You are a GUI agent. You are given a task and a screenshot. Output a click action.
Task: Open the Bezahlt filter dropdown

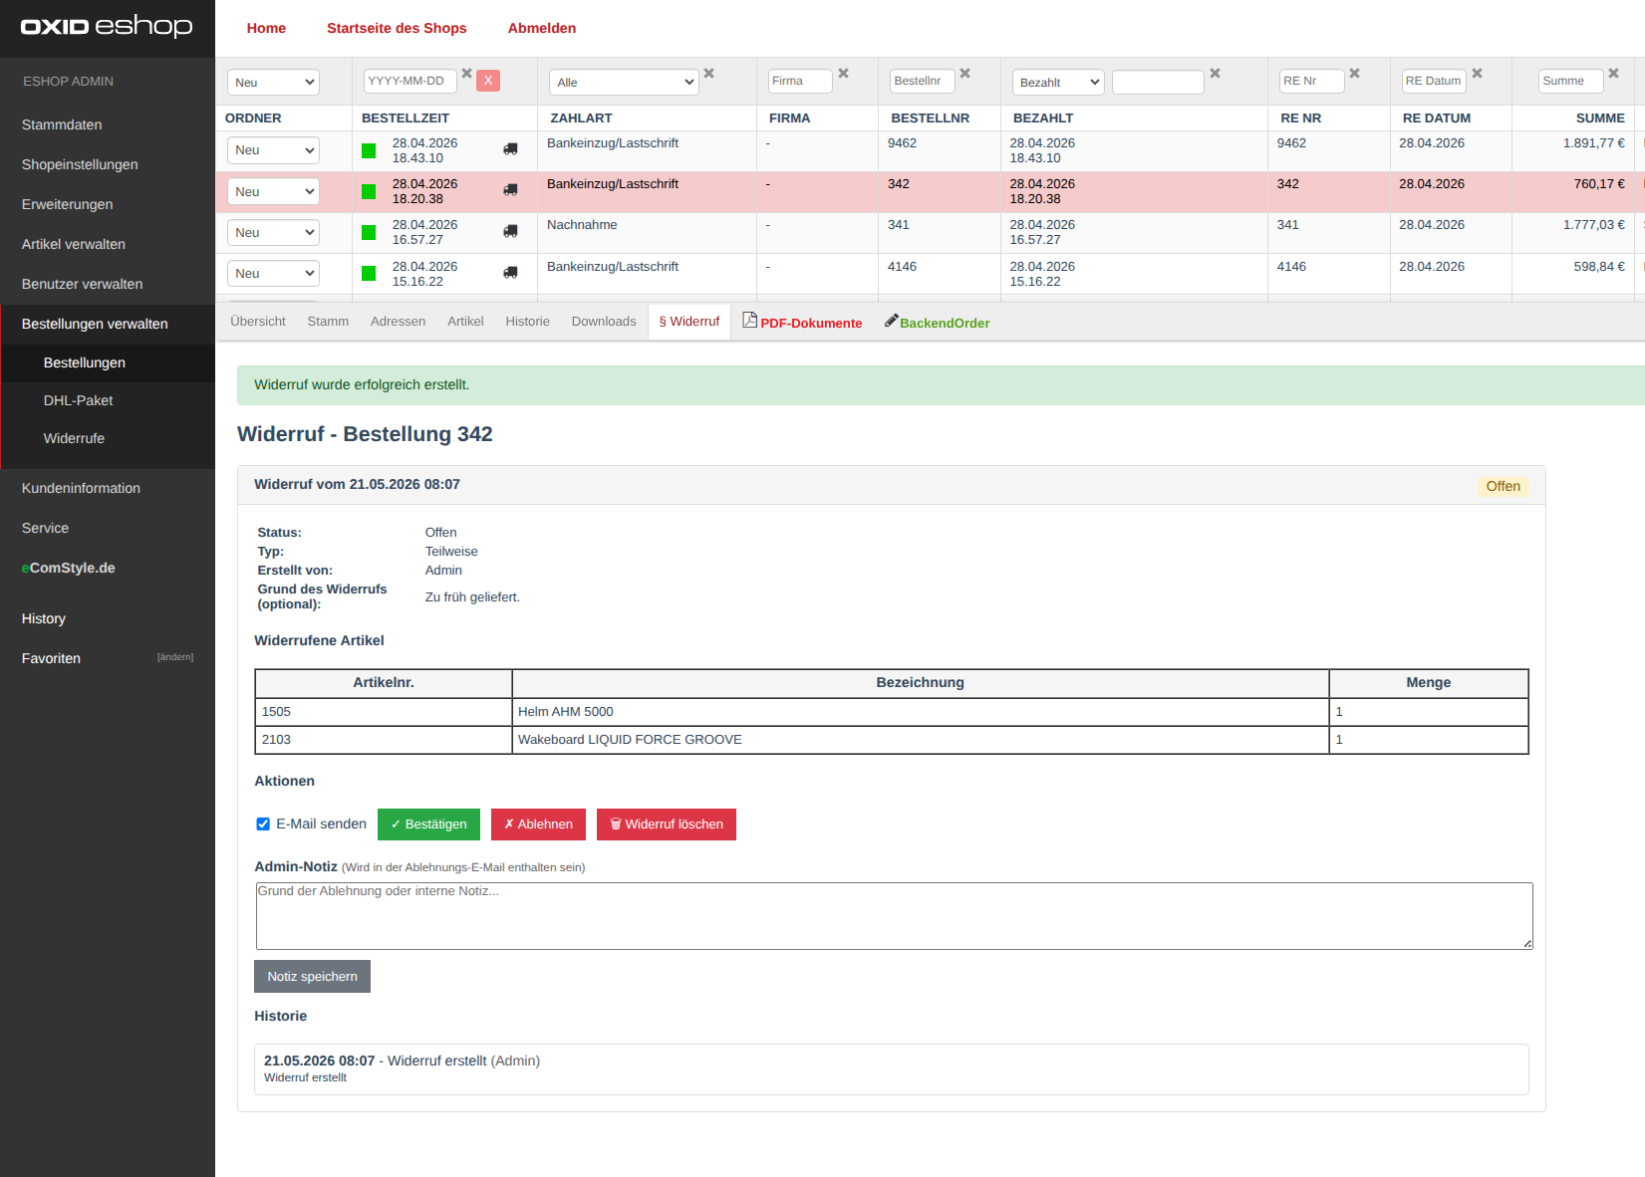coord(1058,82)
